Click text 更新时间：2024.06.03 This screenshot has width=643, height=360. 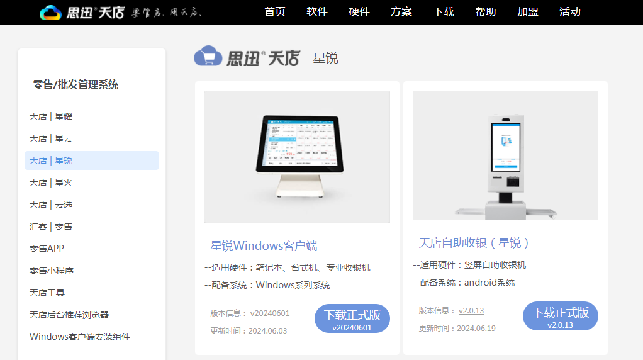point(249,331)
